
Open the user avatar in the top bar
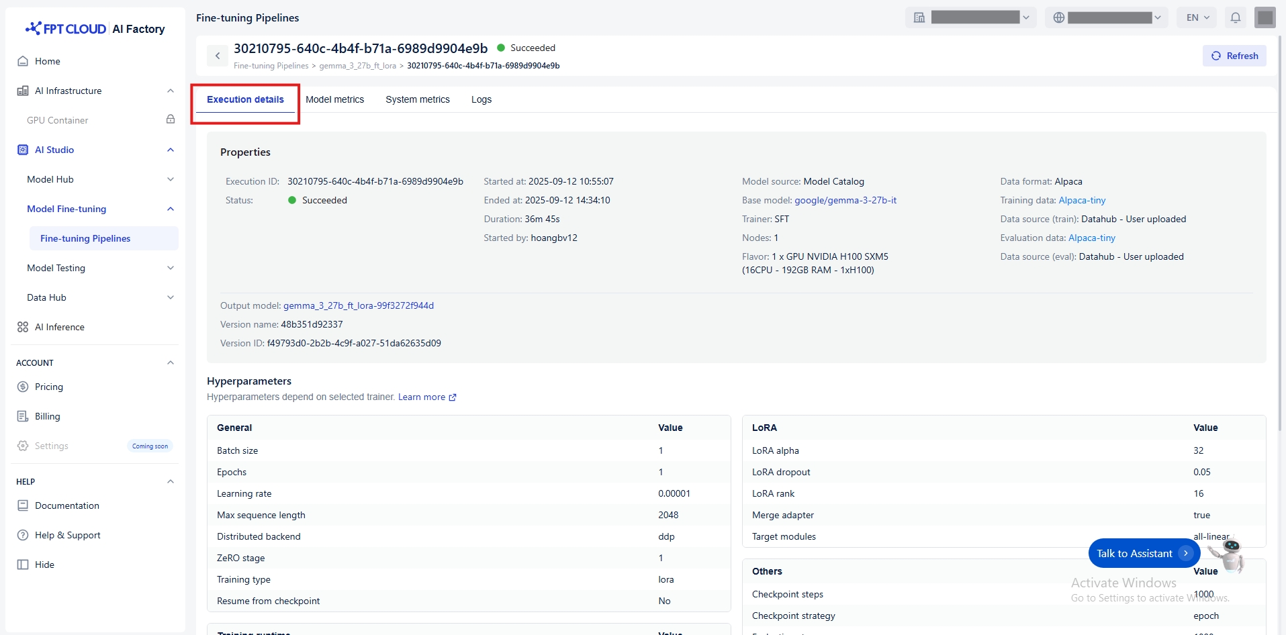[1265, 17]
